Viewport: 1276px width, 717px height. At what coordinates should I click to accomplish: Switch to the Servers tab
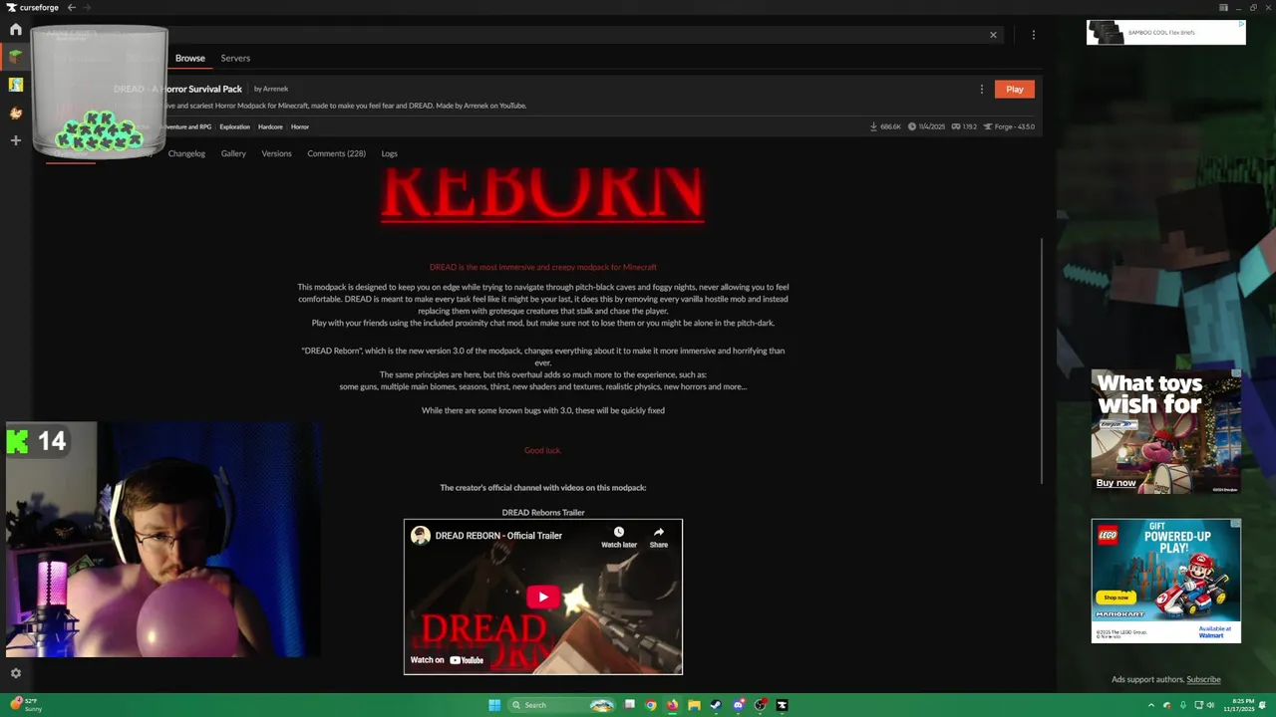tap(235, 58)
